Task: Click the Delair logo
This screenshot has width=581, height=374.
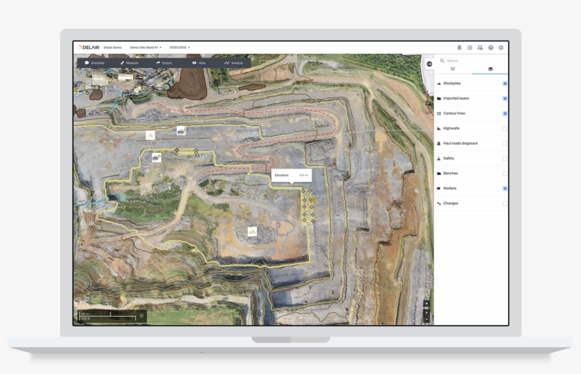Action: coord(89,47)
